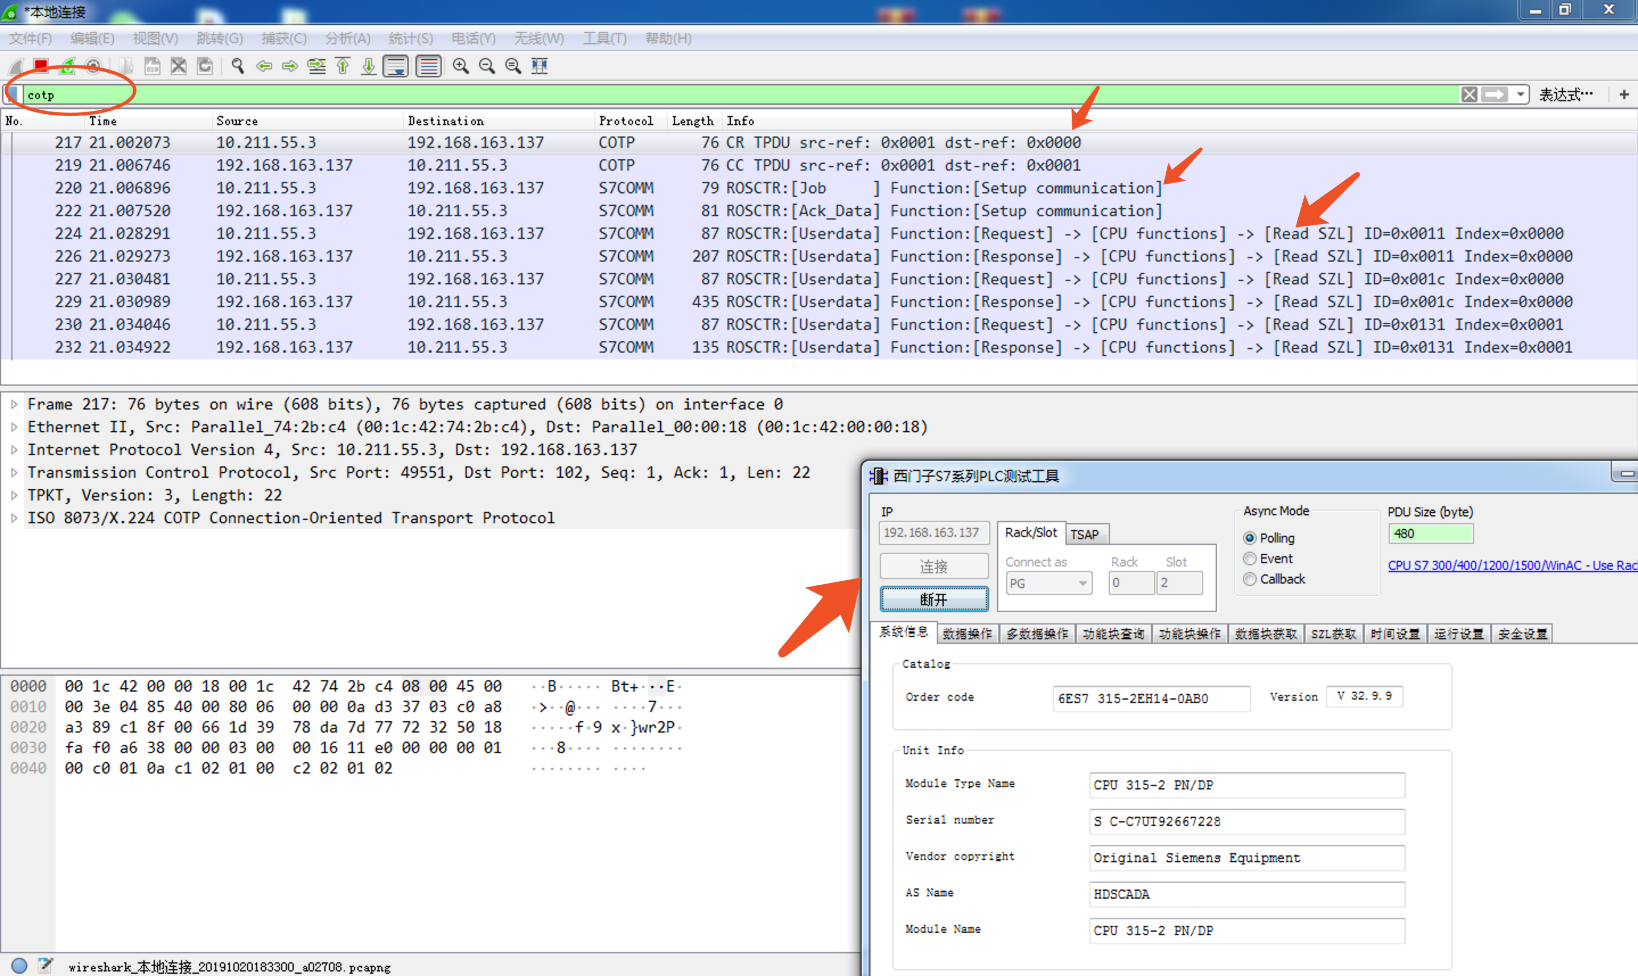Stop capturing packets with red square icon
Viewport: 1638px width, 976px height.
click(41, 66)
